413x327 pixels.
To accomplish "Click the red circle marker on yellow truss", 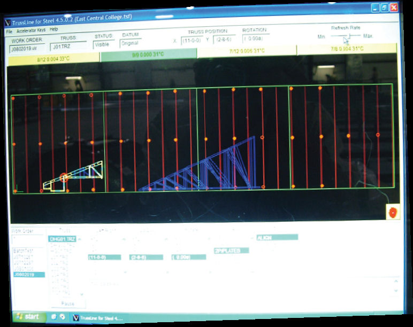I will tap(64, 177).
